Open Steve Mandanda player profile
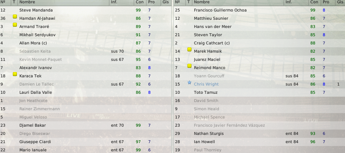 (36, 10)
